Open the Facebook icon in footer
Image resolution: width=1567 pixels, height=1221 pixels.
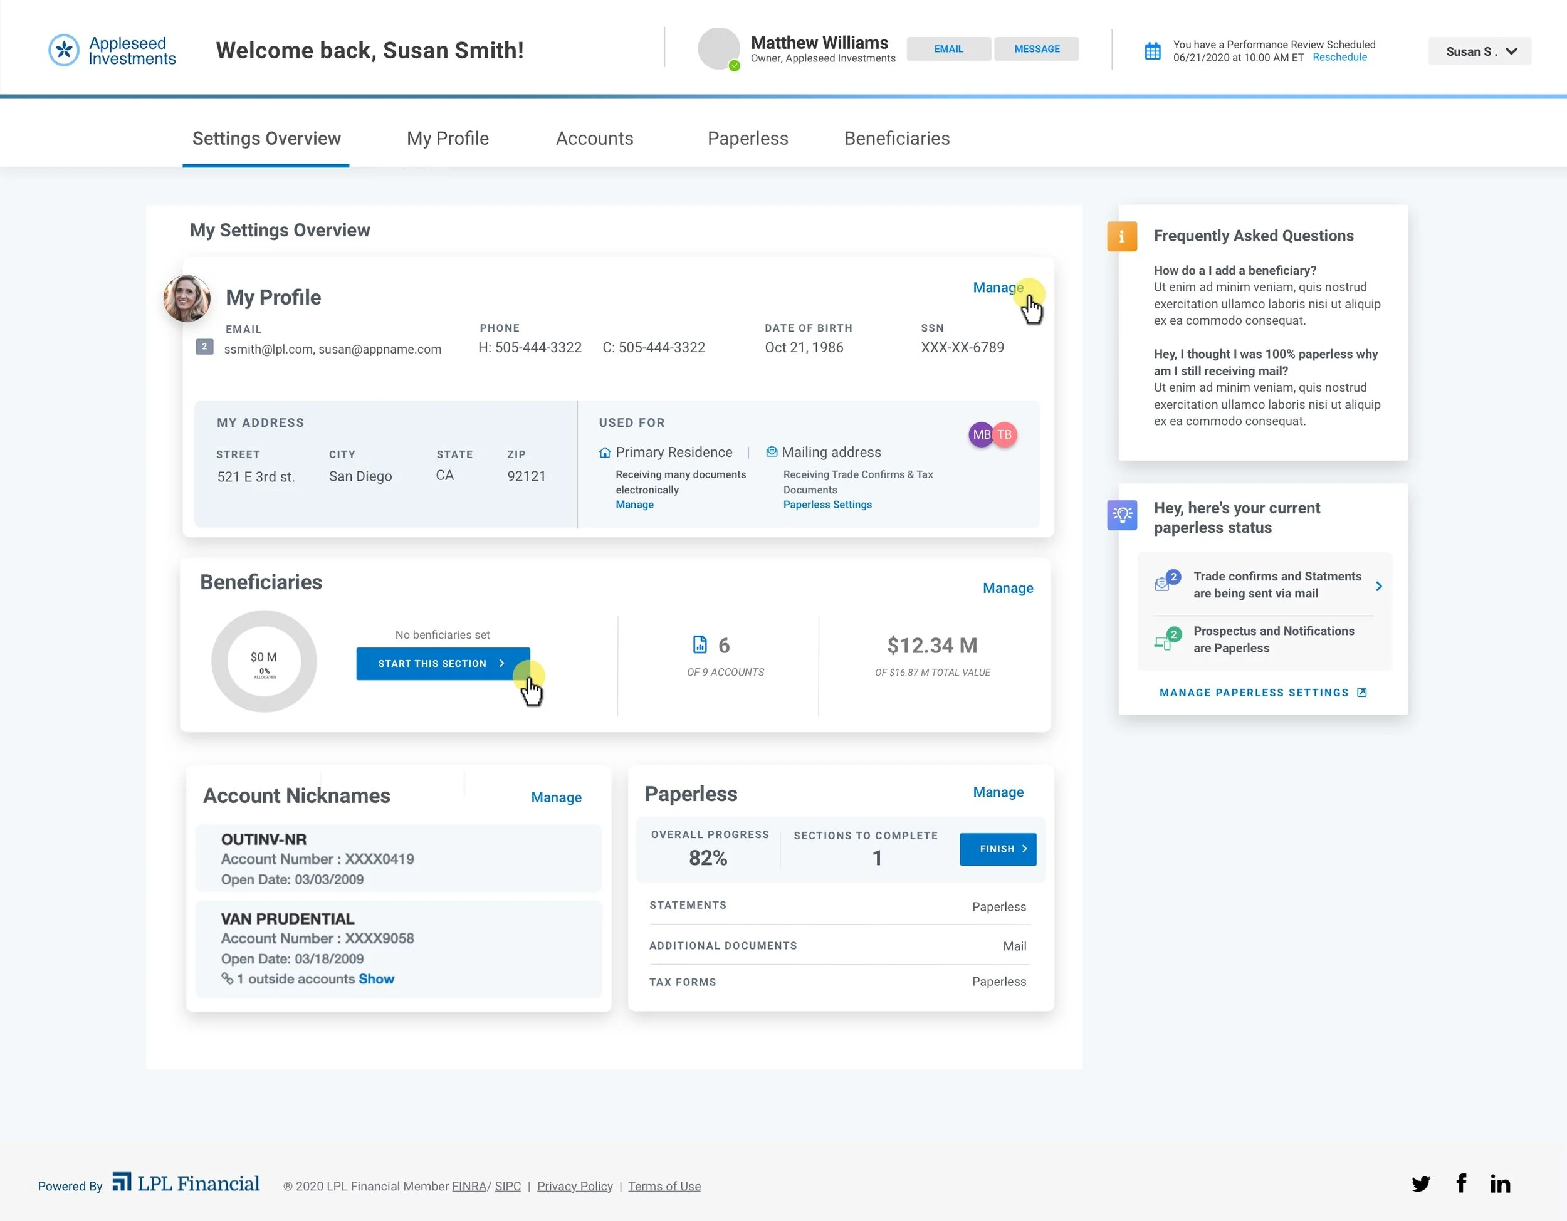point(1461,1183)
